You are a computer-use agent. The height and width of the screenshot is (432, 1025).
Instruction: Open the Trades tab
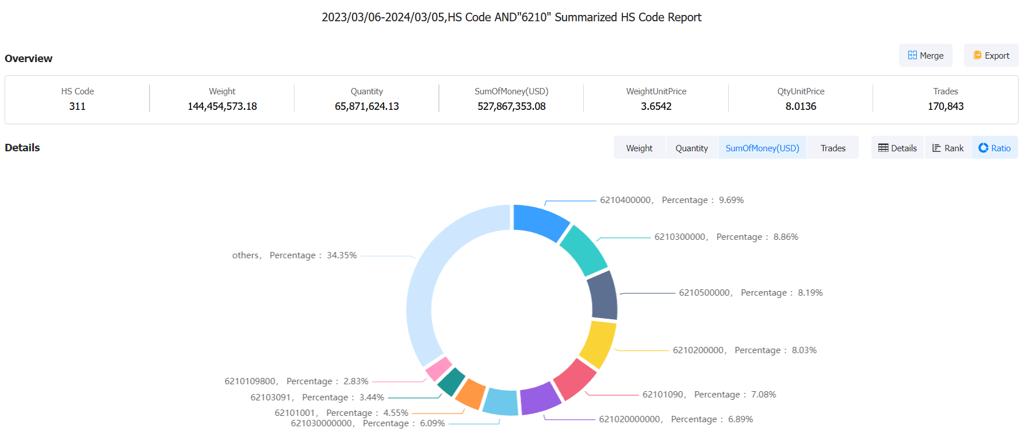pos(832,148)
